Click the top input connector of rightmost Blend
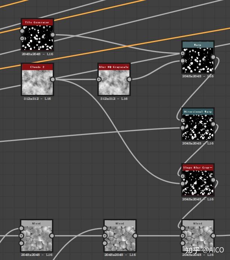Viewport: 230px width, 260px height. coord(183,228)
